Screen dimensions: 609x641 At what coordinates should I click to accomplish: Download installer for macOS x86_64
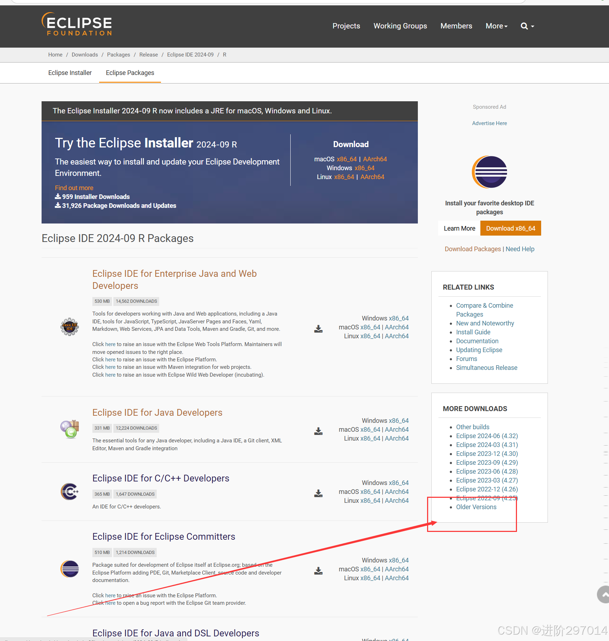click(x=346, y=159)
